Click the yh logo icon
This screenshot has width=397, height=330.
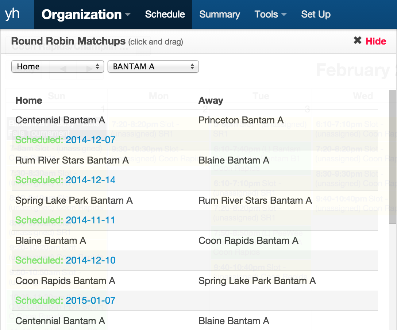[x=12, y=14]
